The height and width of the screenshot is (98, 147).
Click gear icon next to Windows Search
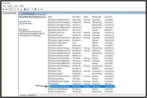[x=49, y=68]
